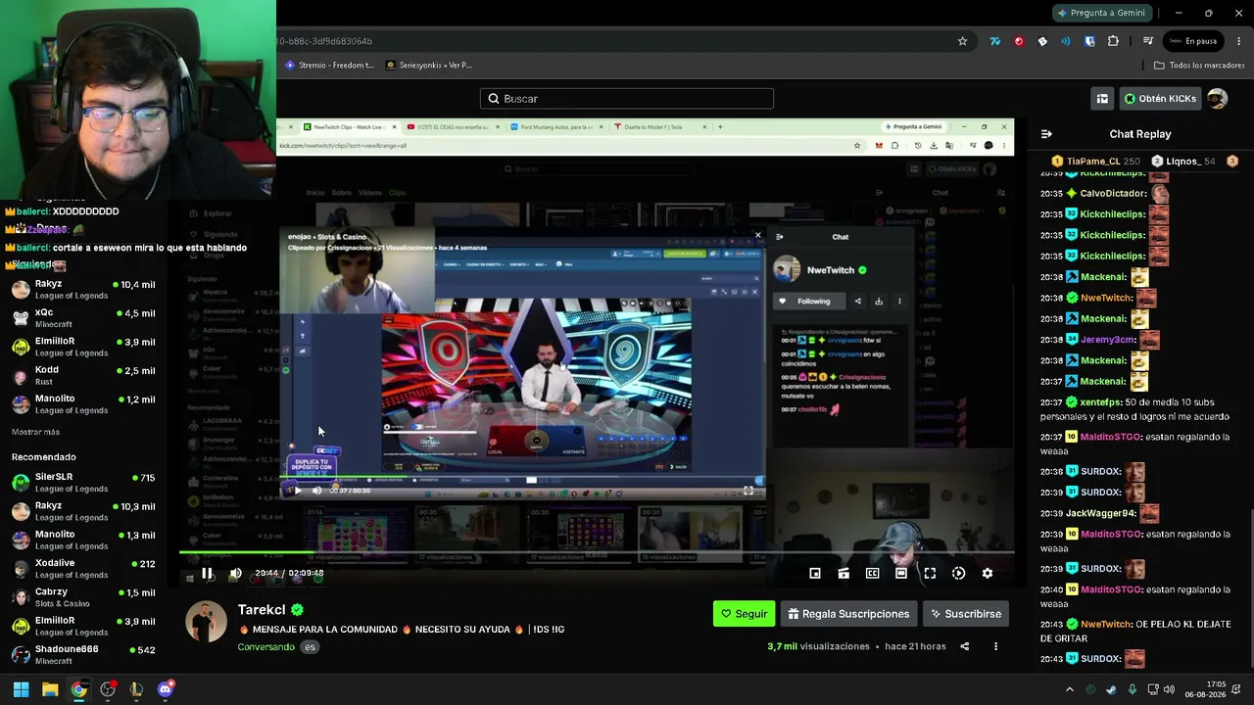Open the Todos los marcadores folder

(x=1199, y=66)
